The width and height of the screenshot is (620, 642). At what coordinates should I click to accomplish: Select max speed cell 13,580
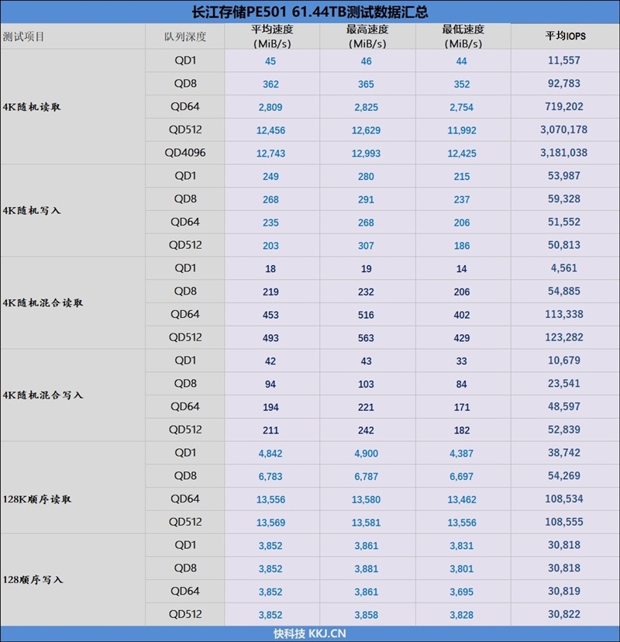[x=367, y=499]
